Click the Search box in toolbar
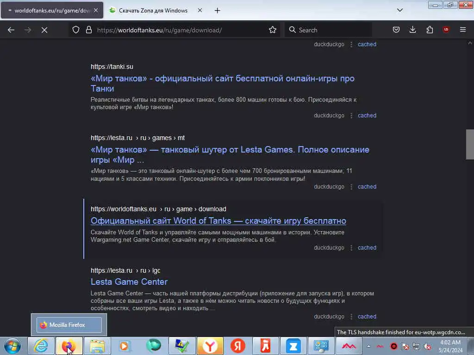474x355 pixels. tap(328, 30)
